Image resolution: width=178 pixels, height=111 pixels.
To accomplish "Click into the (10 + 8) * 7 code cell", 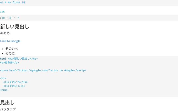I will pos(9,18).
